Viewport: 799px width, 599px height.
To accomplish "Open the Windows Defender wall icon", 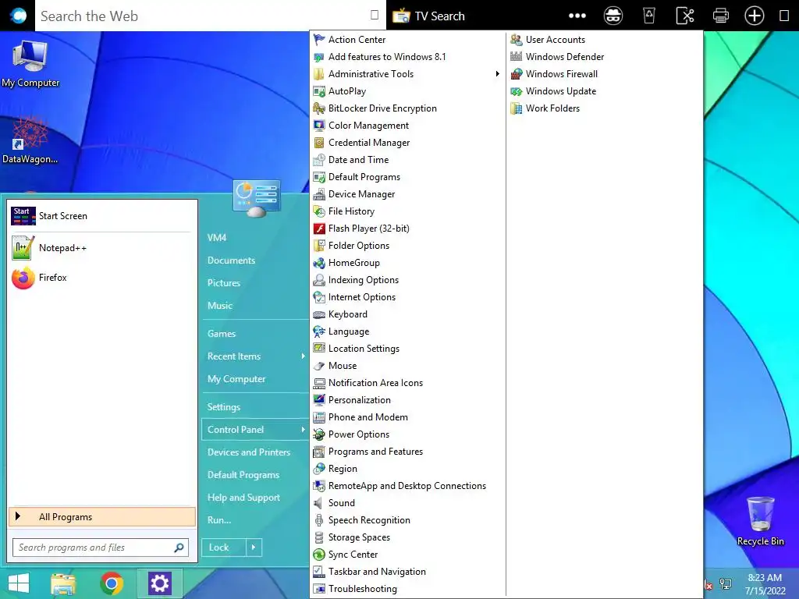I will coord(517,56).
